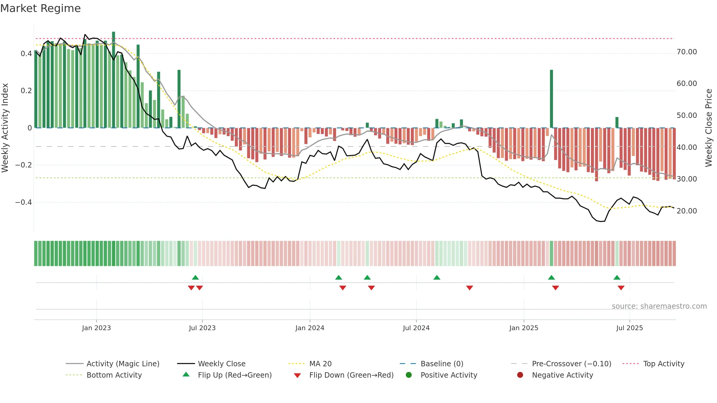Click the last flip-down marker before Jul 2025

tap(621, 288)
